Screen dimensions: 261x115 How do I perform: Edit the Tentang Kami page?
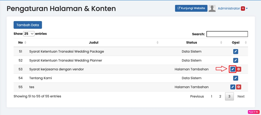(x=236, y=78)
